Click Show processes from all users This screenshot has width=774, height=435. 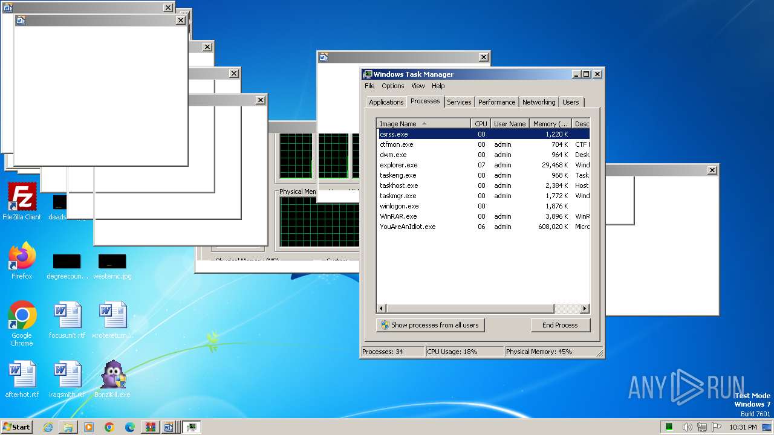pyautogui.click(x=430, y=325)
